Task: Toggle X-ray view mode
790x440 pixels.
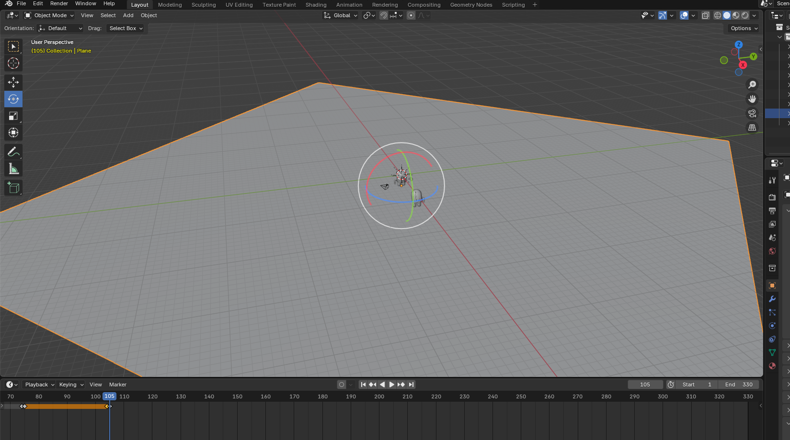Action: [x=705, y=15]
